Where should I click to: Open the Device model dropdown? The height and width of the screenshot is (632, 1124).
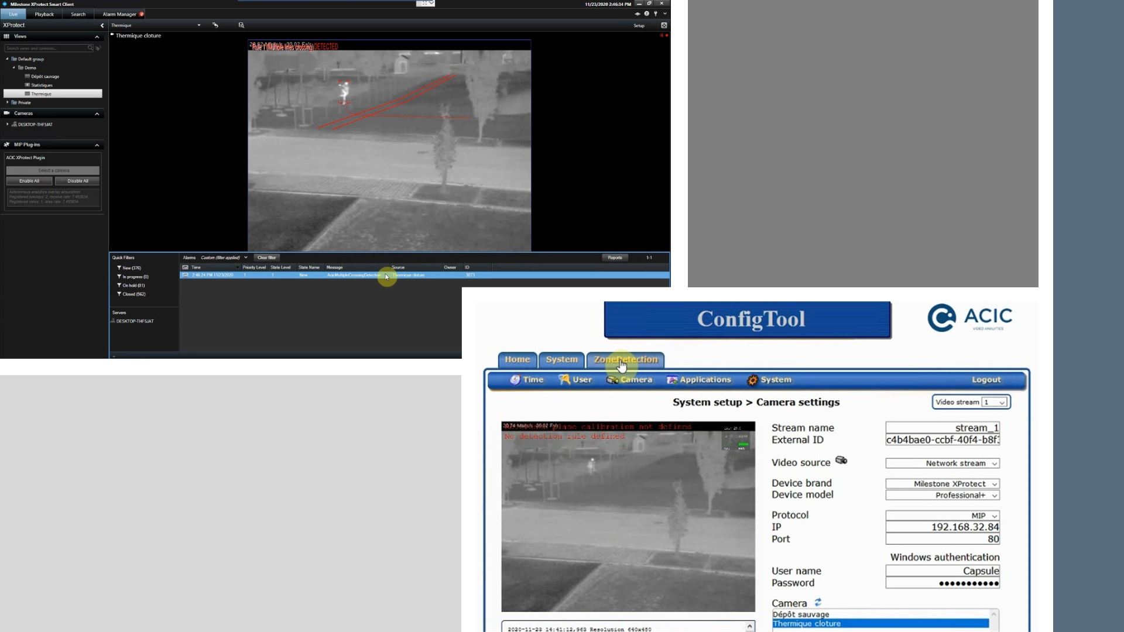point(943,496)
